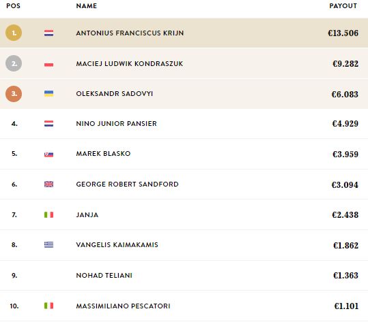Click the Ukrainian flag beside Oleksandr Sadovyi
Viewport: 368px width, 322px height.
(x=49, y=94)
